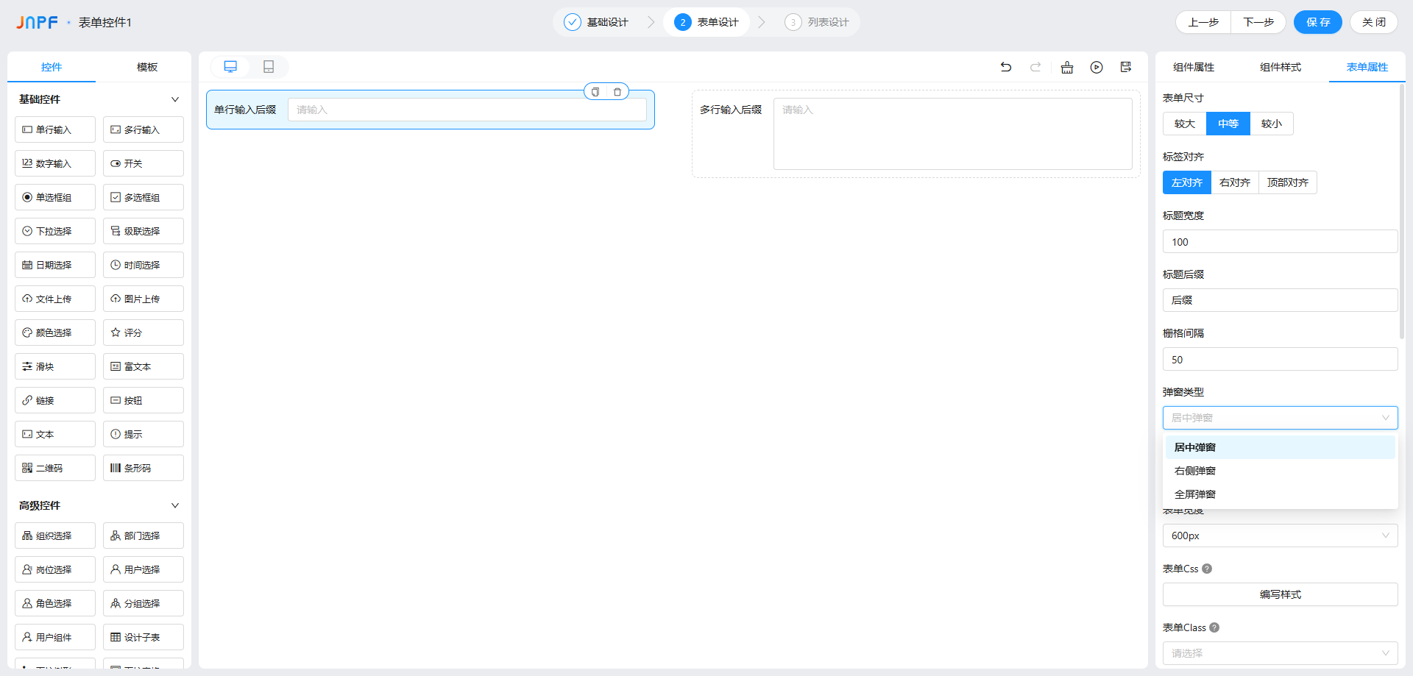
Task: Add a 富文本 editor control
Action: click(144, 366)
